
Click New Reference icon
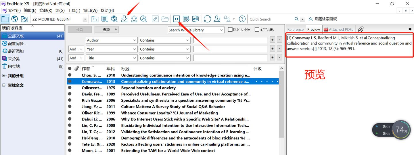tap(105, 19)
